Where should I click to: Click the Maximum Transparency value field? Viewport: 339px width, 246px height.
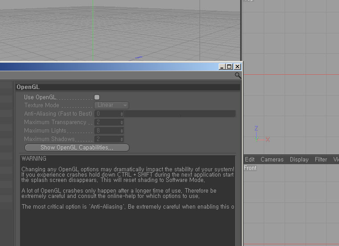coord(107,122)
